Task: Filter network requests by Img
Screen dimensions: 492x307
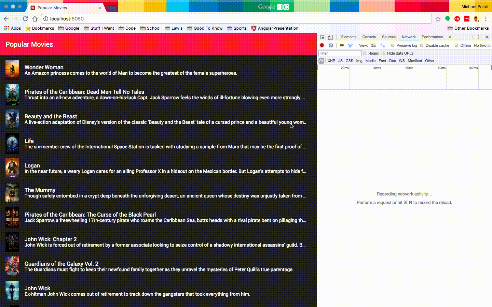Action: tap(359, 61)
